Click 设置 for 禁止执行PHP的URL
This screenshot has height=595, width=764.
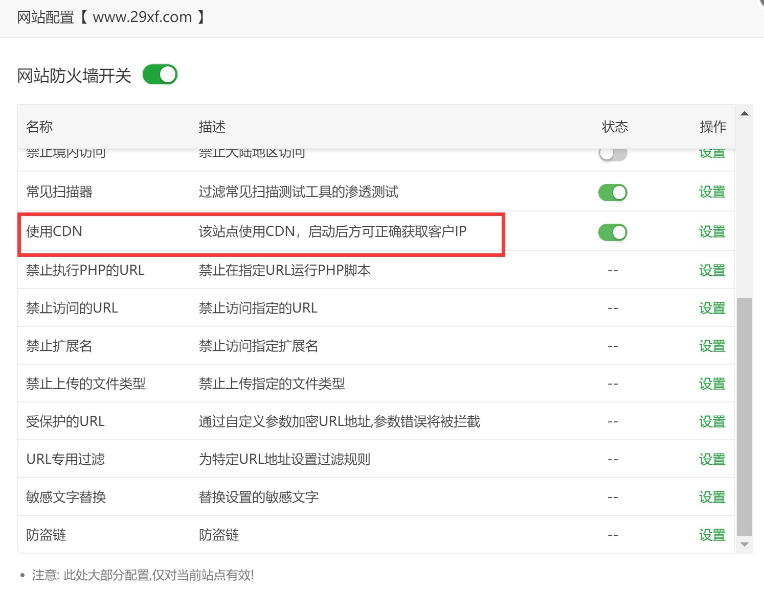click(712, 271)
